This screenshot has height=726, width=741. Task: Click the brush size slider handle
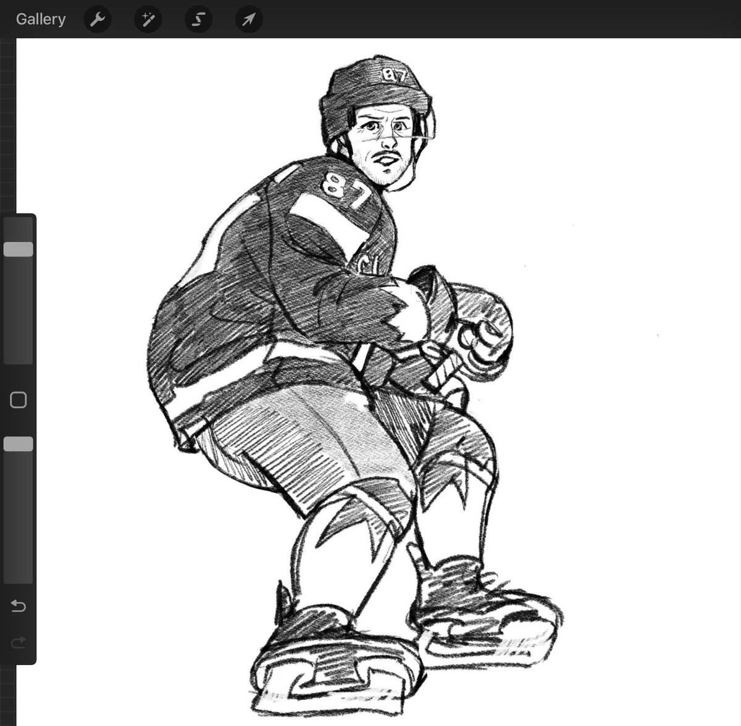[19, 249]
